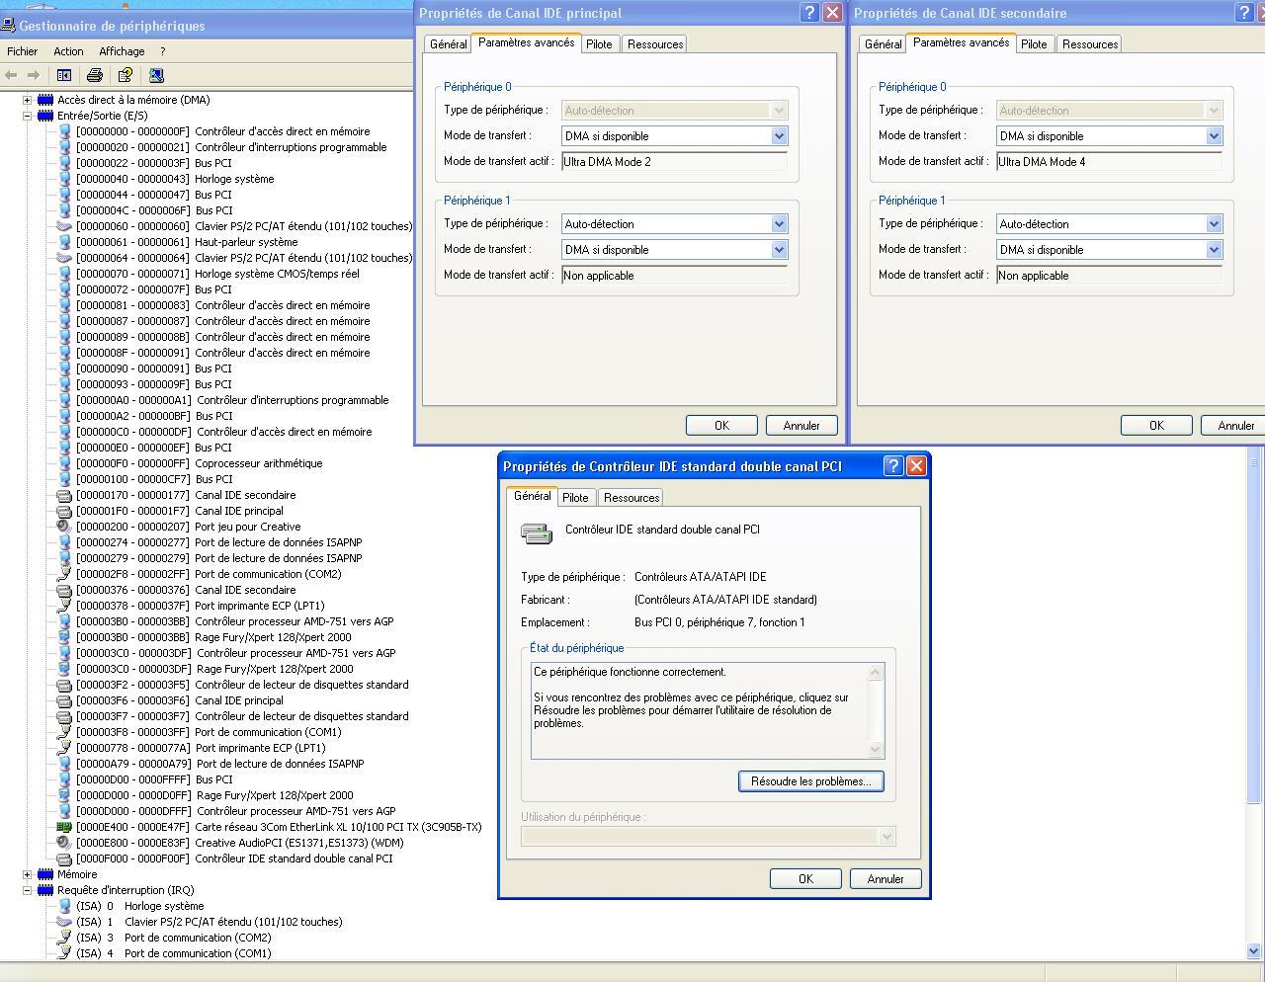Click the drive icon of [000001F0] Canal IDE principal

[x=64, y=511]
